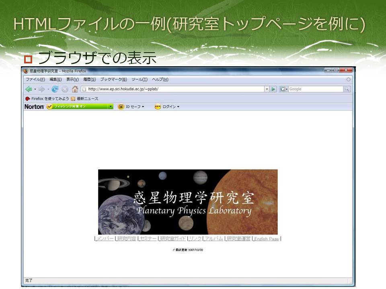Viewport: 386px width, 289px height.
Task: Click the Firefox を使ってみよう bookmark
Action: [47, 99]
